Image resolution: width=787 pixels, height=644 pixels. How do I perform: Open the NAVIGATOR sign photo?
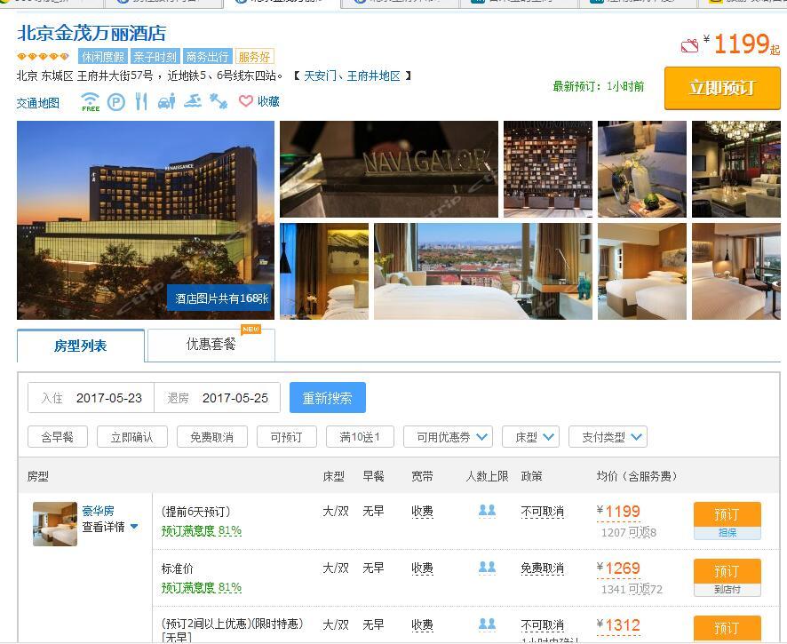point(389,169)
